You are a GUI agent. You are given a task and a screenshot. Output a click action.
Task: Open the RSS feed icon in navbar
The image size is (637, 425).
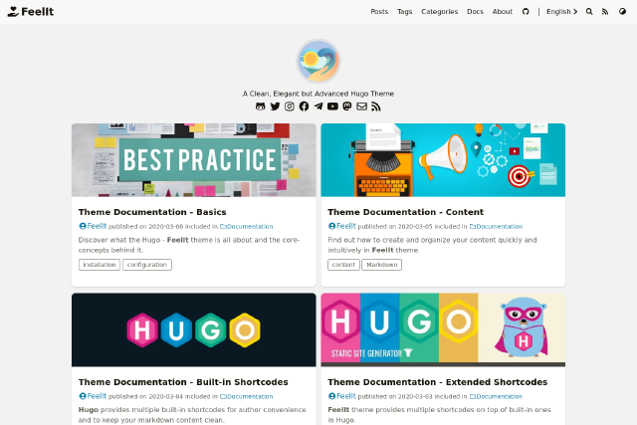(x=603, y=12)
